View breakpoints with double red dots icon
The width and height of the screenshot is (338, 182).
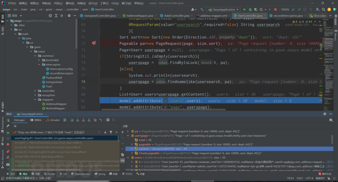pos(8,152)
